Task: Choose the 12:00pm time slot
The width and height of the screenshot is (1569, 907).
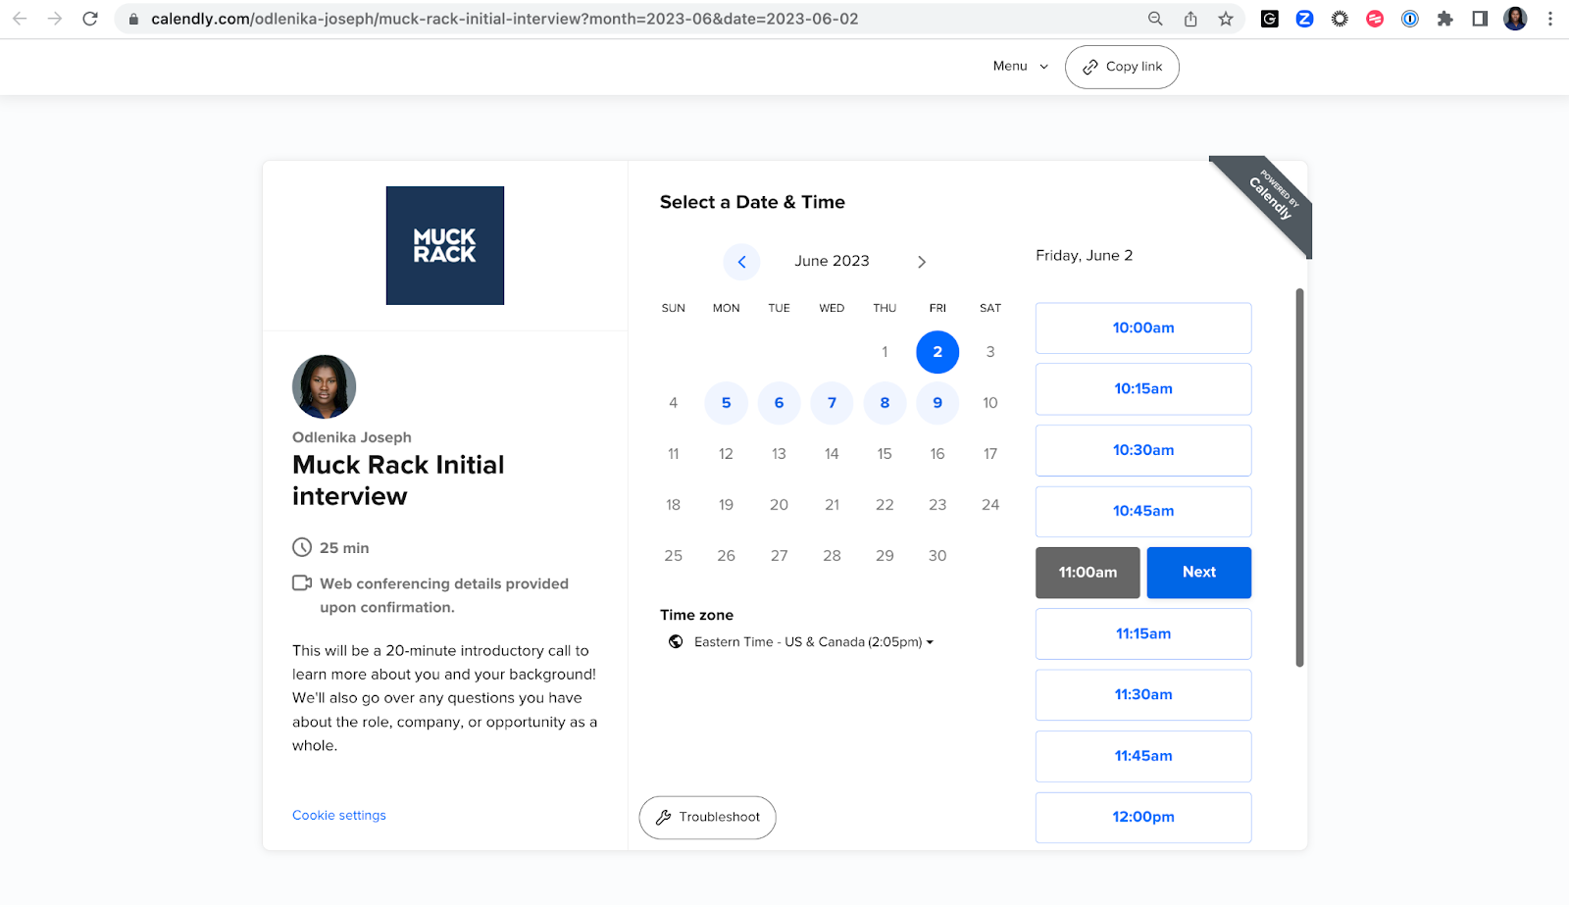Action: click(x=1143, y=817)
